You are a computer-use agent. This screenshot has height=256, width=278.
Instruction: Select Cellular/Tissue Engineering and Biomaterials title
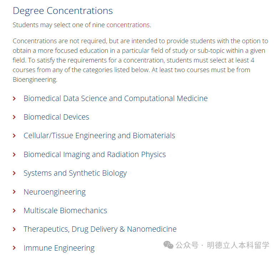[99, 136]
